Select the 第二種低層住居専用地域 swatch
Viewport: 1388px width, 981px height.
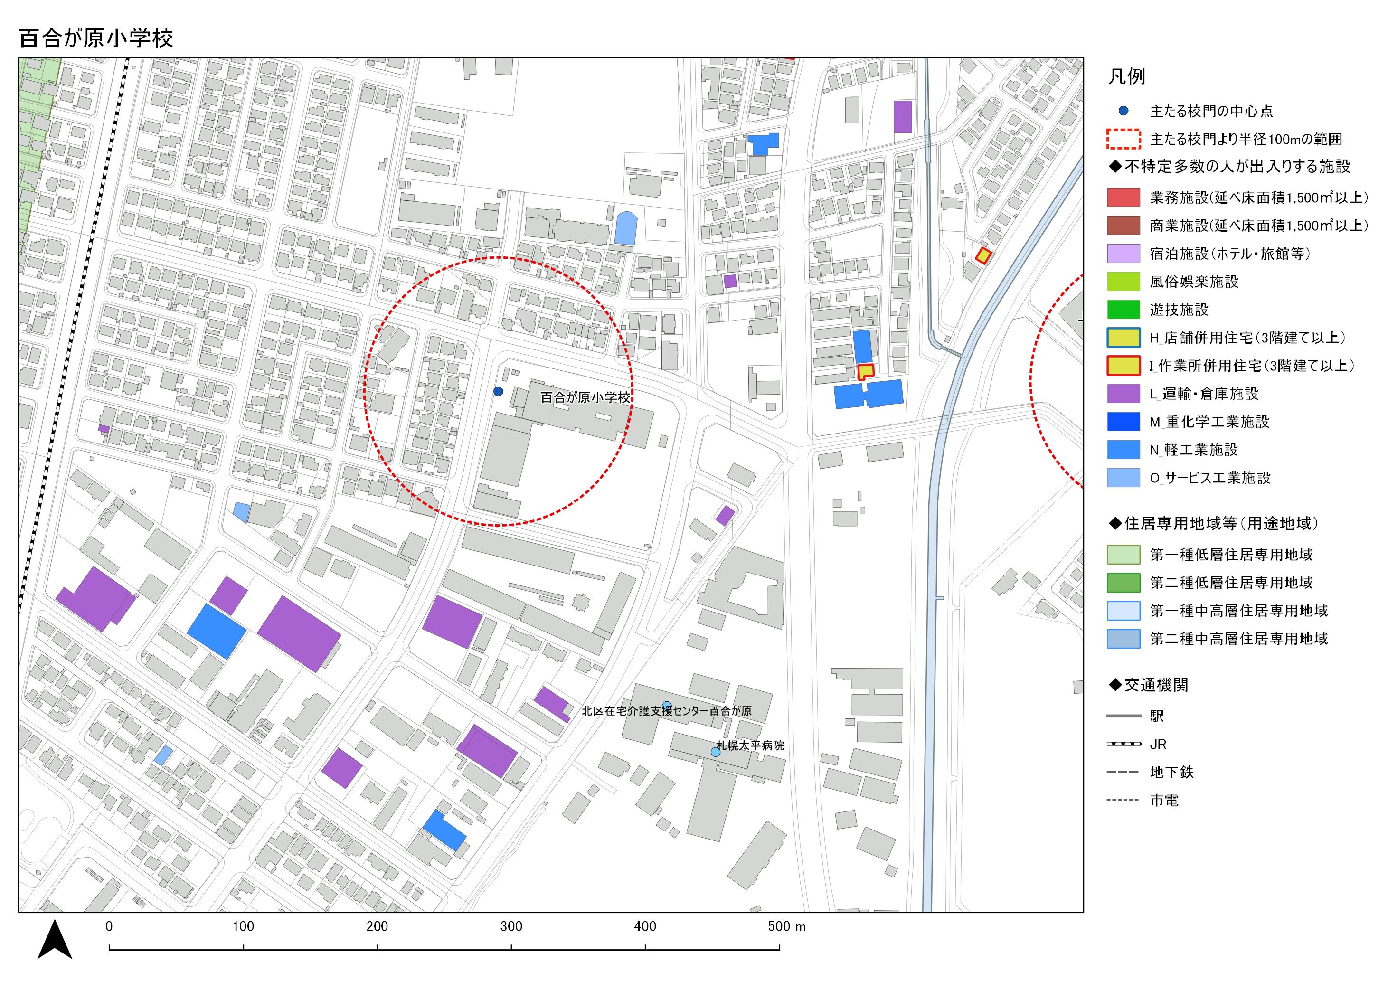pos(1123,583)
